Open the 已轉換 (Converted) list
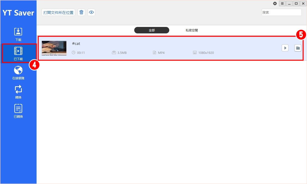This screenshot has width=307, height=184. tap(18, 111)
